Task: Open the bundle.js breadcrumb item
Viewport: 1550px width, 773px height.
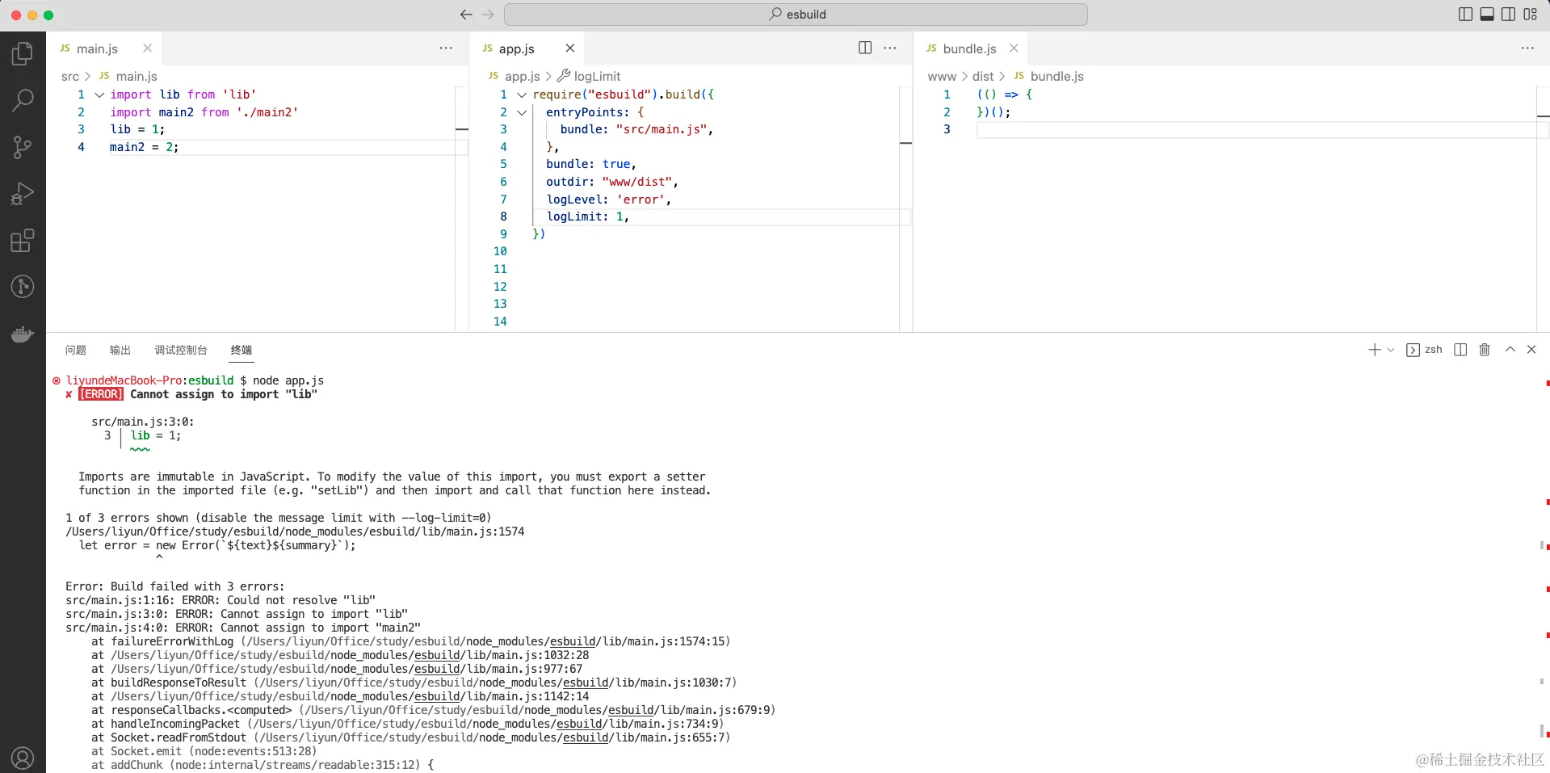Action: pos(1049,76)
